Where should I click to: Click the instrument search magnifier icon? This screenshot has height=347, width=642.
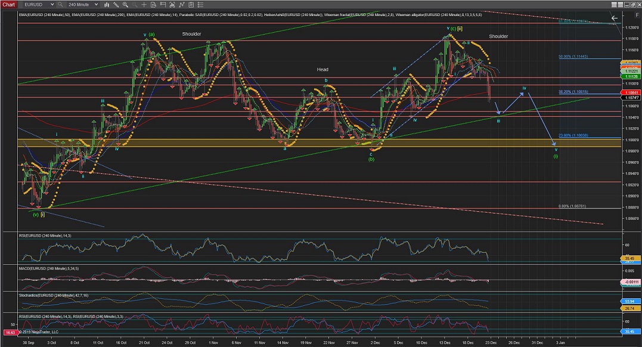pyautogui.click(x=60, y=5)
